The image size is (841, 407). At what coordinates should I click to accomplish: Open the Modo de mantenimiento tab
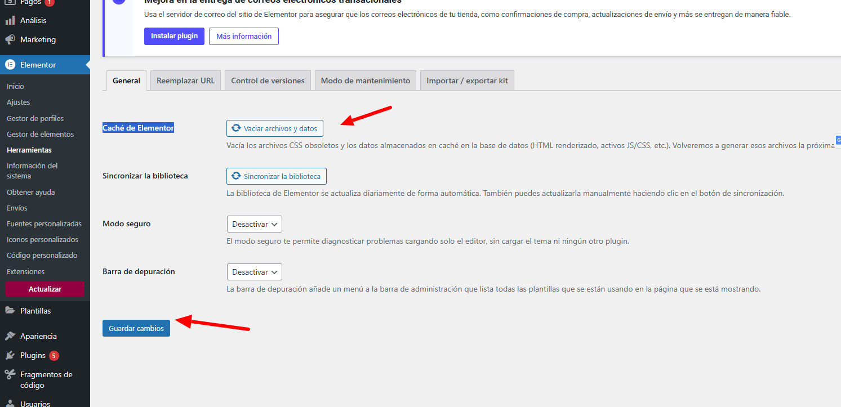[366, 80]
